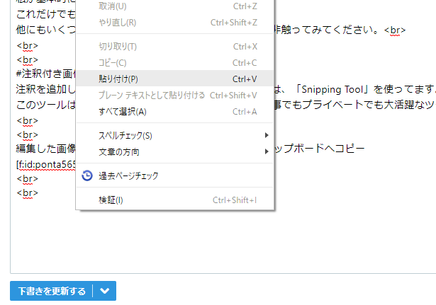Image resolution: width=436 pixels, height=305 pixels.
Task: Click 取消(U) menu entry
Action: 175,6
